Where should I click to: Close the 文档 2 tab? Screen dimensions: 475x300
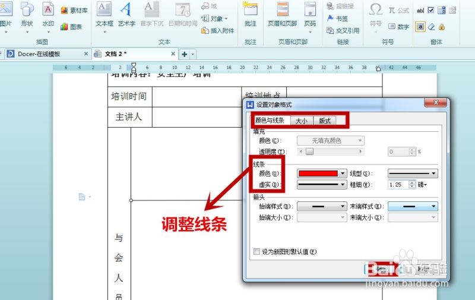pyautogui.click(x=173, y=53)
